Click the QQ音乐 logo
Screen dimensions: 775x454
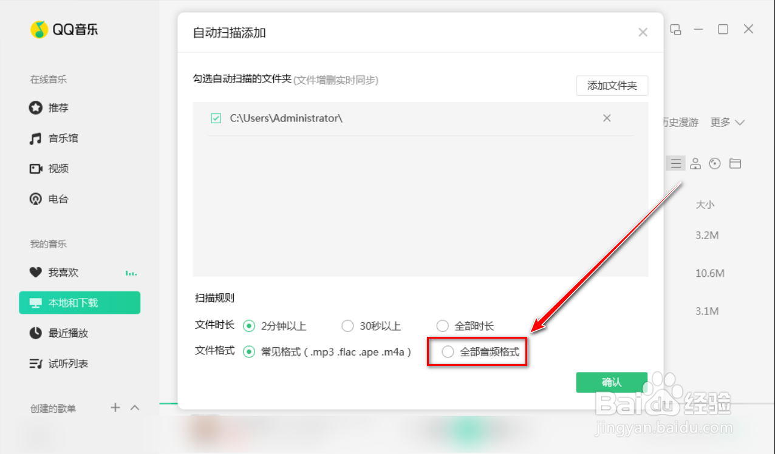point(64,29)
